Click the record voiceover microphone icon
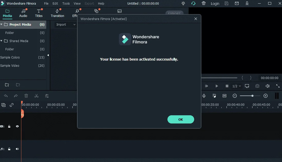Viewport: 282px width, 162px height. click(x=204, y=96)
